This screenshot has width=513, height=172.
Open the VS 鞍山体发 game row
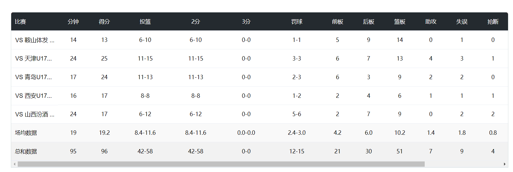coord(35,40)
